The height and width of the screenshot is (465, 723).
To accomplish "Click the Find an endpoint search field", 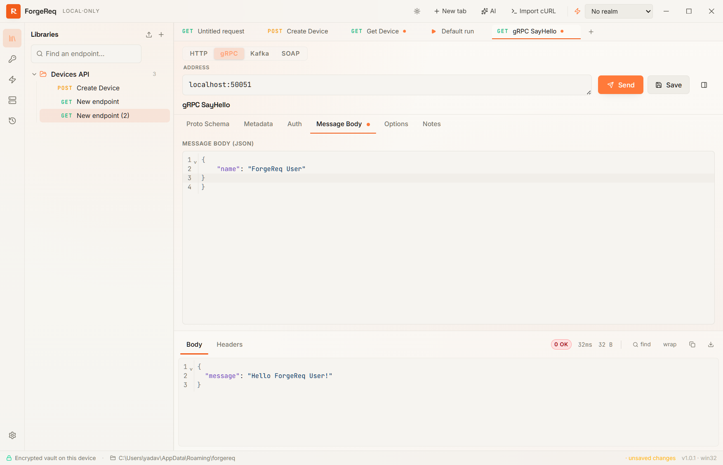I will (86, 54).
